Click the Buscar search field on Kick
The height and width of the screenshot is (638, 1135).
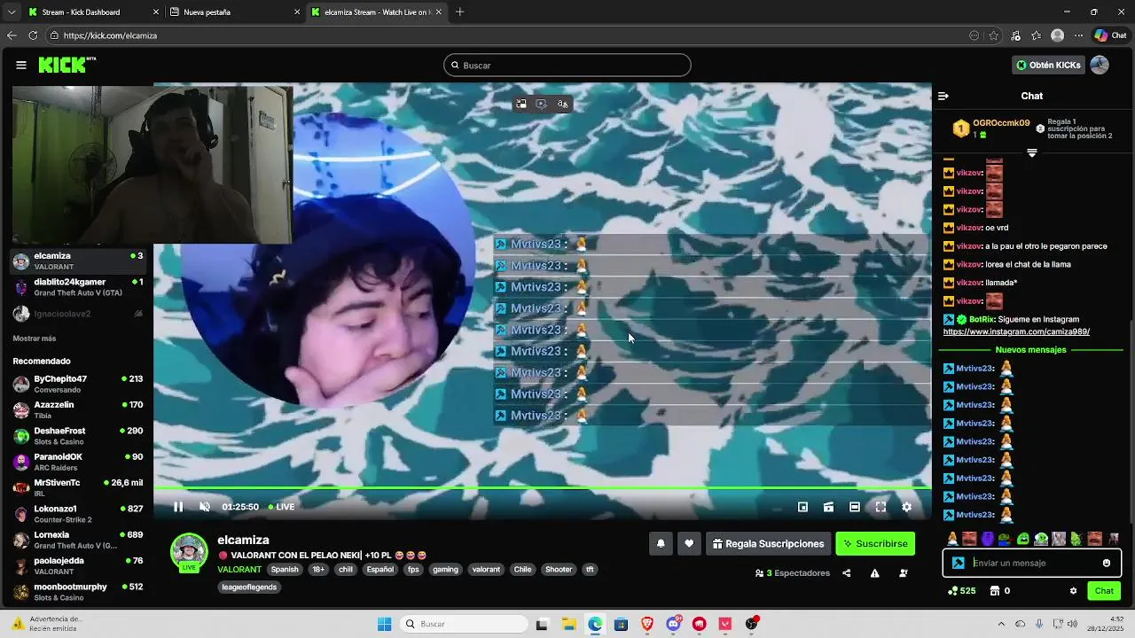567,65
